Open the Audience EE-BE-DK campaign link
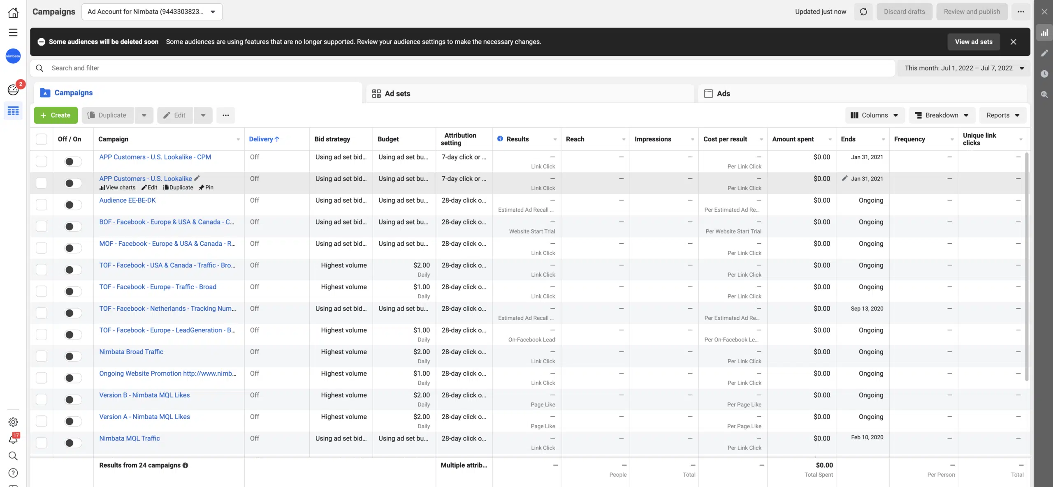1053x487 pixels. click(128, 200)
